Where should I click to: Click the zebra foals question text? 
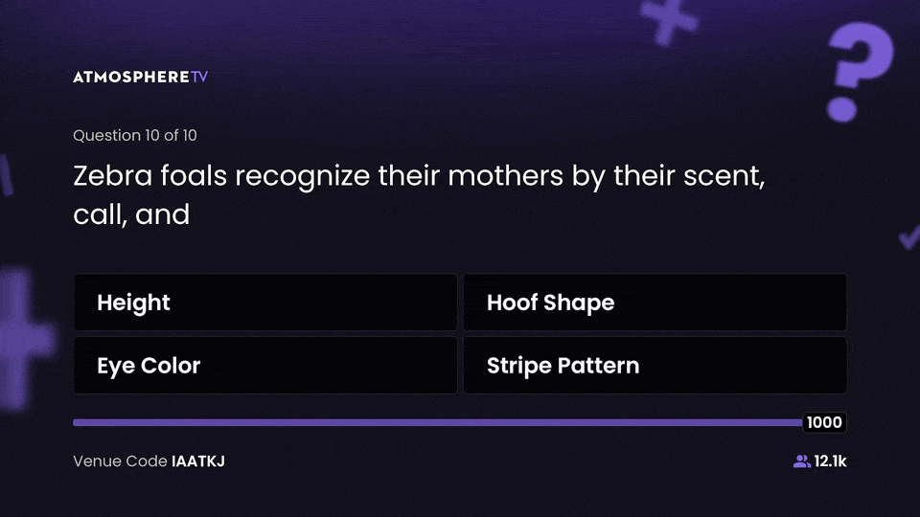418,178
